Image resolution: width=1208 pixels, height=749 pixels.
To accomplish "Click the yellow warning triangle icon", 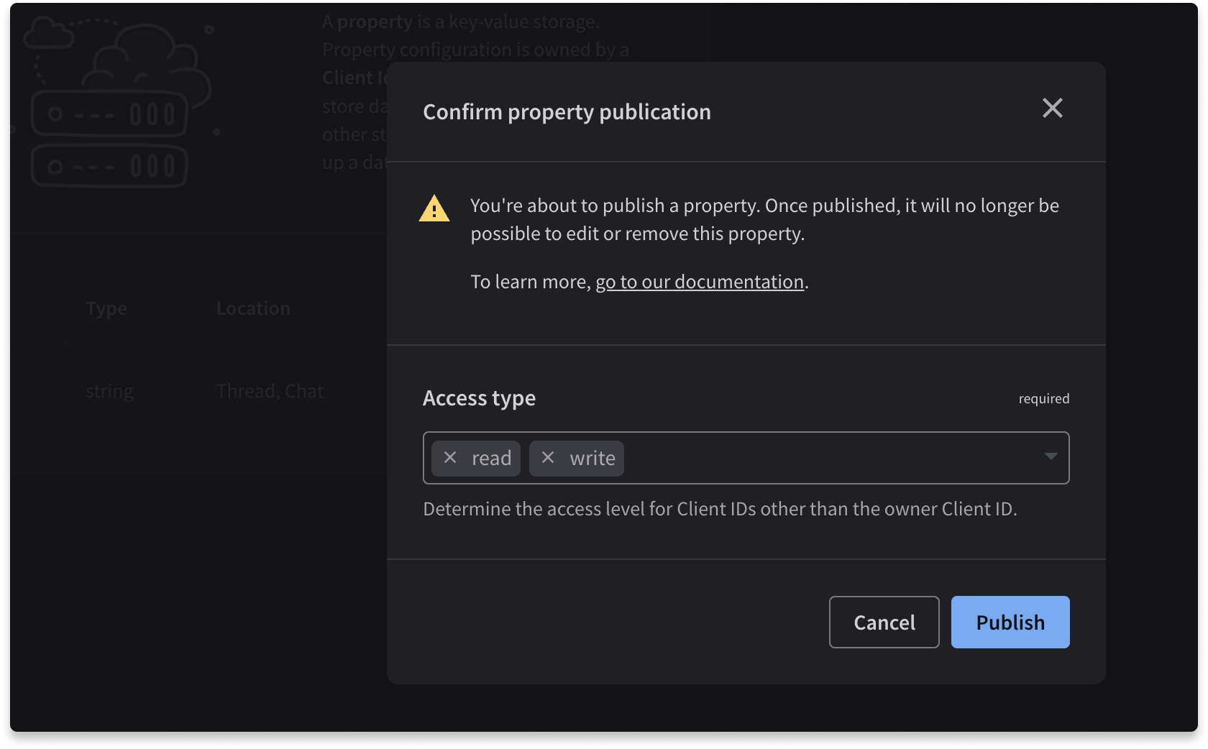I will click(434, 209).
